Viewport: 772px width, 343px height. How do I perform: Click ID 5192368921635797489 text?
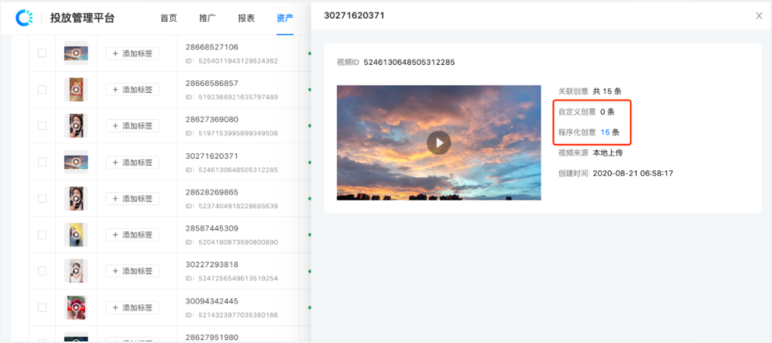click(232, 97)
